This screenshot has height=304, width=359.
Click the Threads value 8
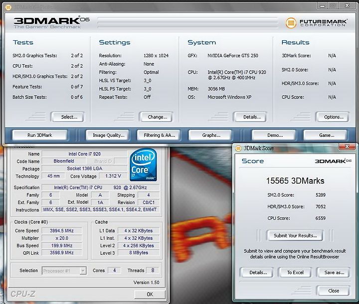click(x=153, y=271)
